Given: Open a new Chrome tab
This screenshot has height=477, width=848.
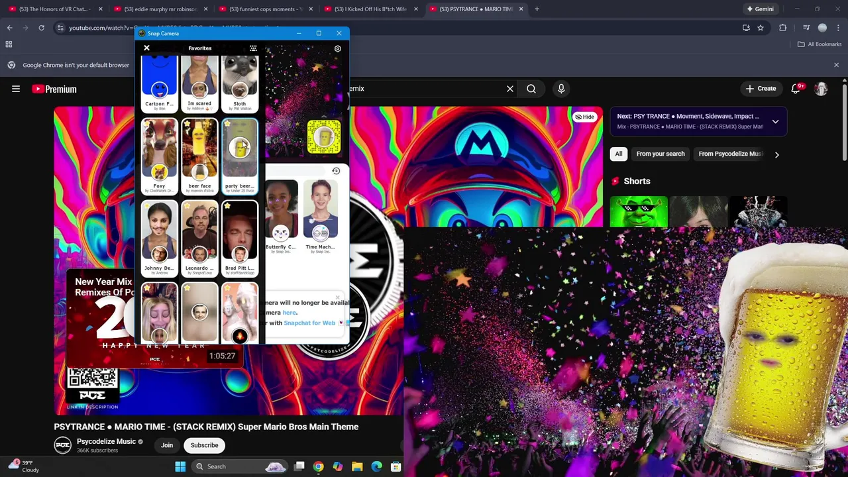Looking at the screenshot, I should (x=537, y=9).
